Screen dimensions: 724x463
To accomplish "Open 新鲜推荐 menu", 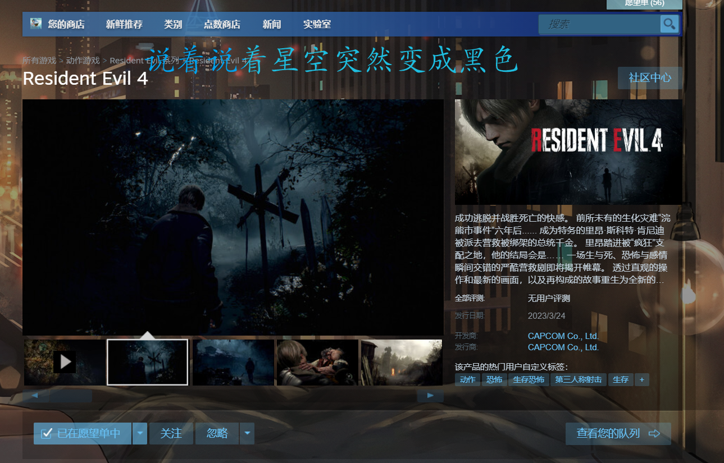I will pos(124,24).
